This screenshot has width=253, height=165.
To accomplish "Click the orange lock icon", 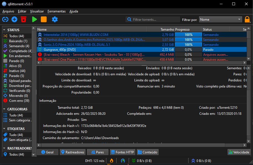I will pyautogui.click(x=247, y=19).
